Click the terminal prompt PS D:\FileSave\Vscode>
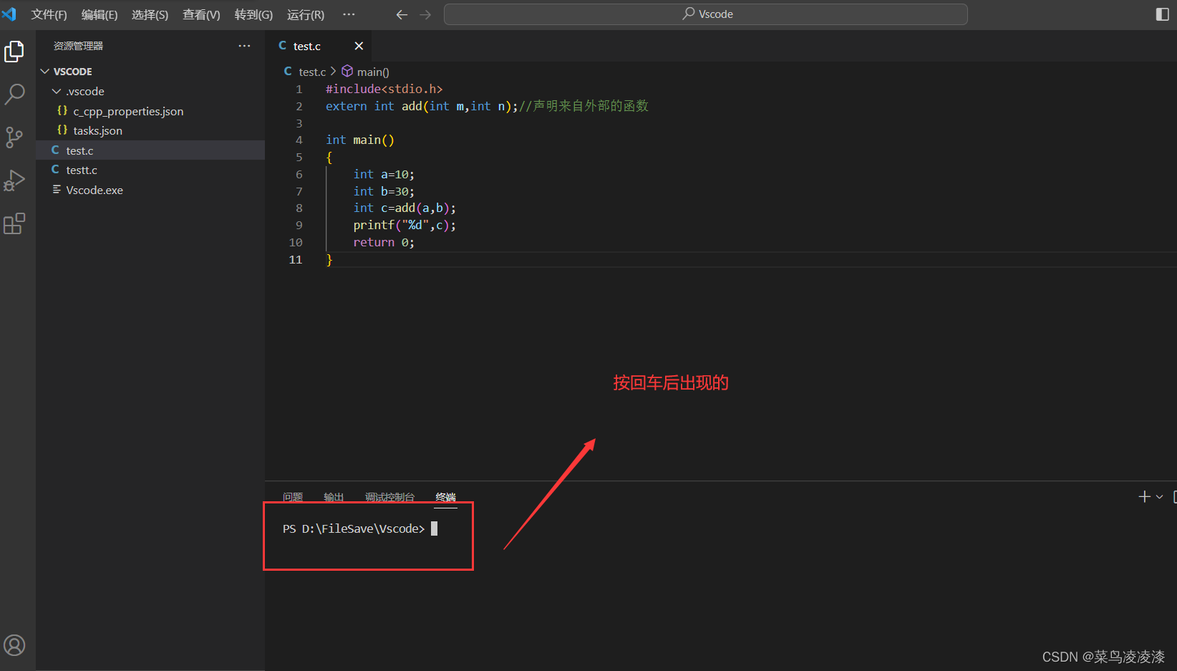This screenshot has width=1177, height=671. [354, 528]
